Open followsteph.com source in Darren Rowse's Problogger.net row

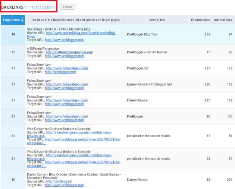tap(67, 84)
